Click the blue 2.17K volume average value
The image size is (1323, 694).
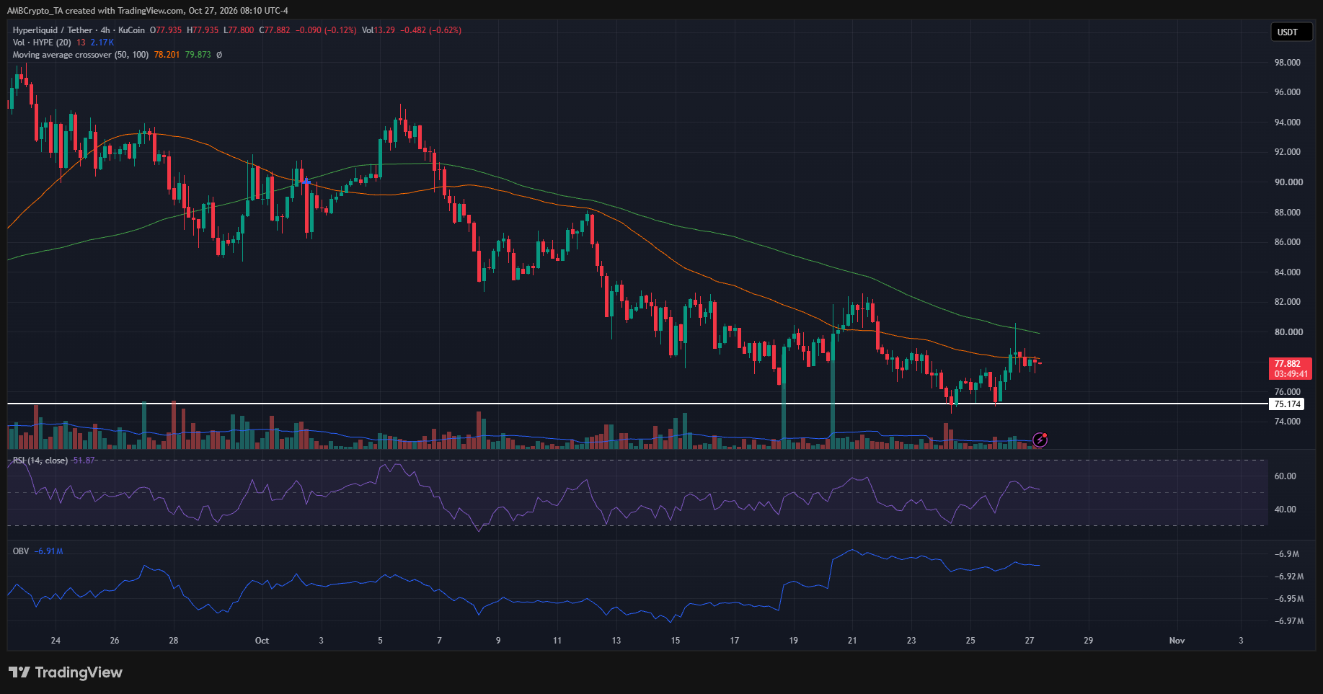[x=102, y=43]
